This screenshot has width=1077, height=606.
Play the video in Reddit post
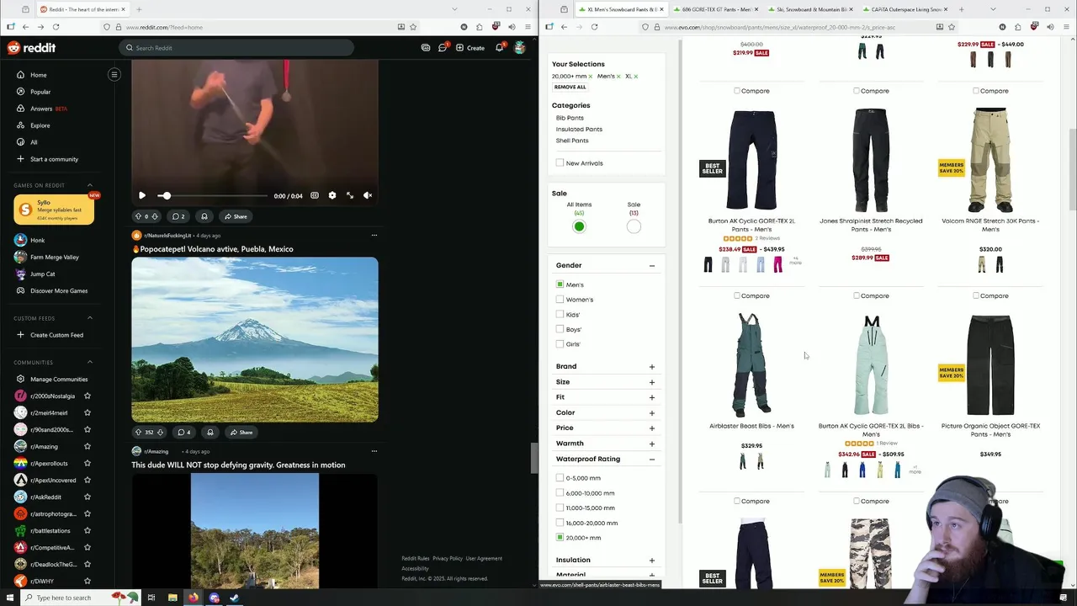[x=142, y=195]
